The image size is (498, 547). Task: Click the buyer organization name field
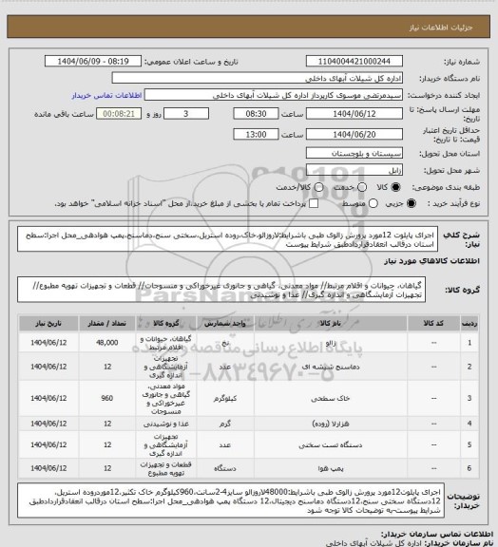(257, 78)
